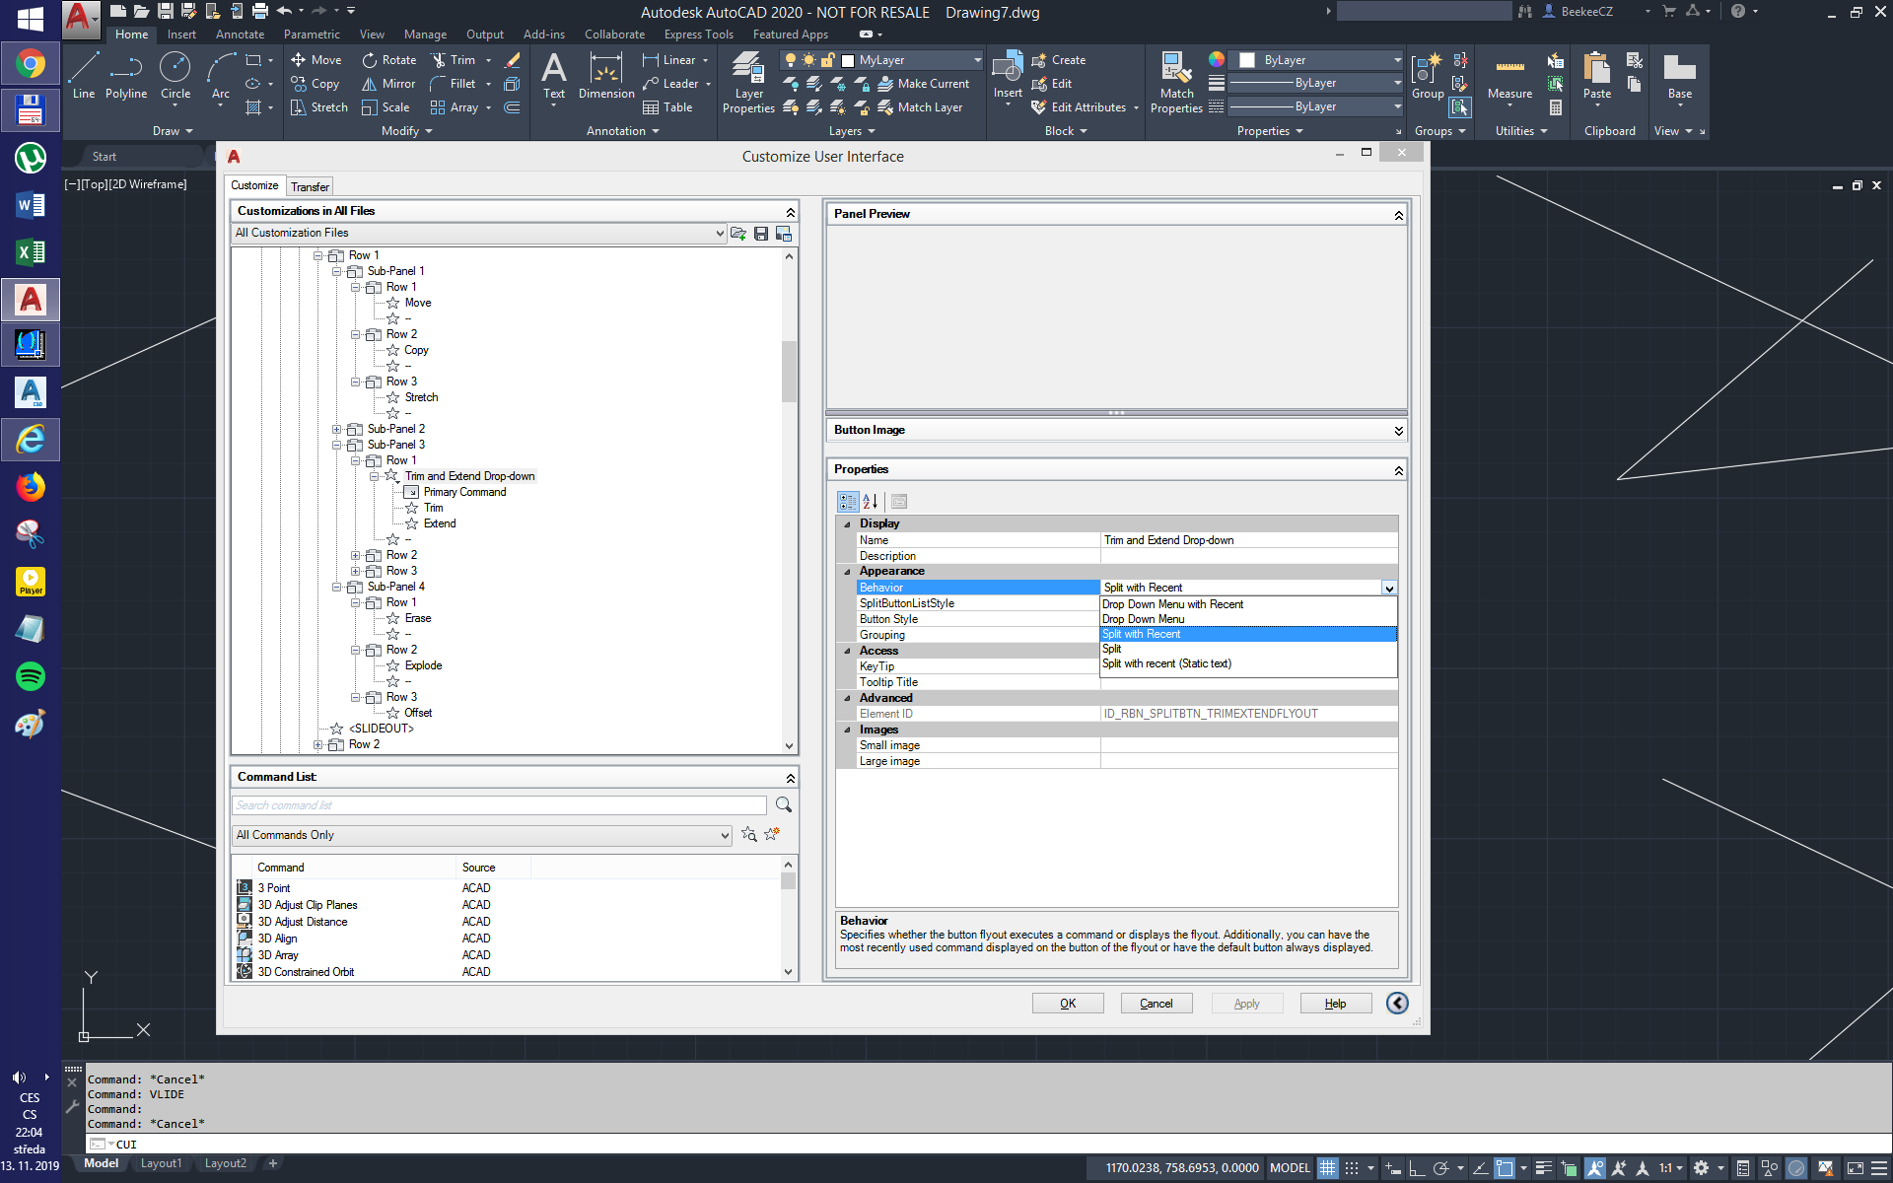This screenshot has width=1893, height=1183.
Task: Expand the Sub-Panel 2 tree node
Action: pyautogui.click(x=336, y=430)
